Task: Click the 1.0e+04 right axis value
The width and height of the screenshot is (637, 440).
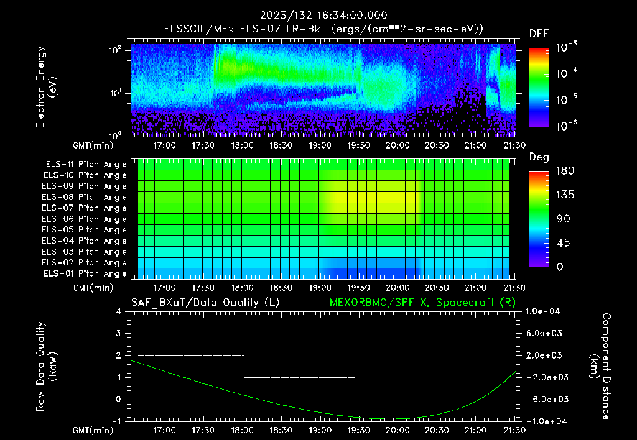Action: point(542,311)
